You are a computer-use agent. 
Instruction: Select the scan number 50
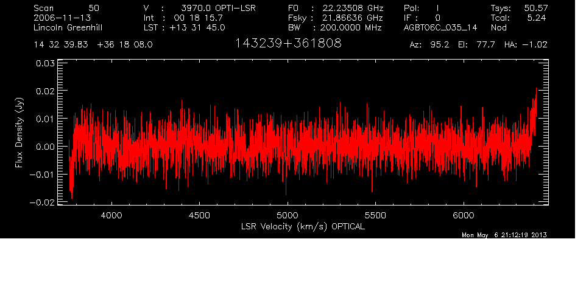coord(94,8)
